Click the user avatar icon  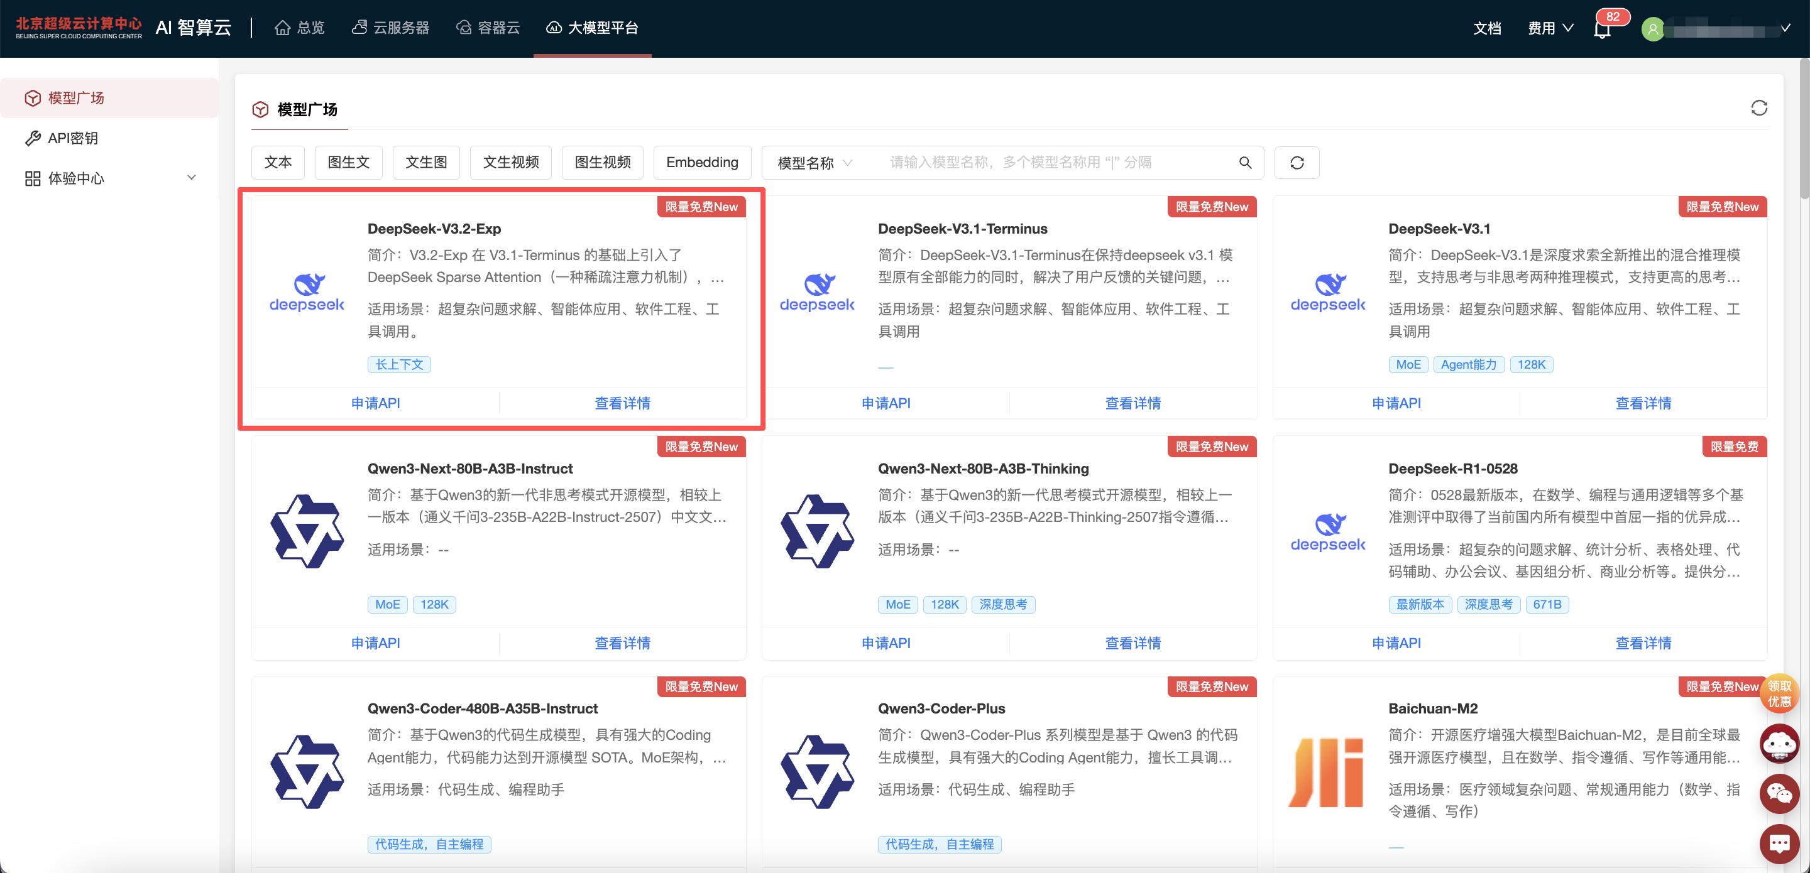(1654, 29)
